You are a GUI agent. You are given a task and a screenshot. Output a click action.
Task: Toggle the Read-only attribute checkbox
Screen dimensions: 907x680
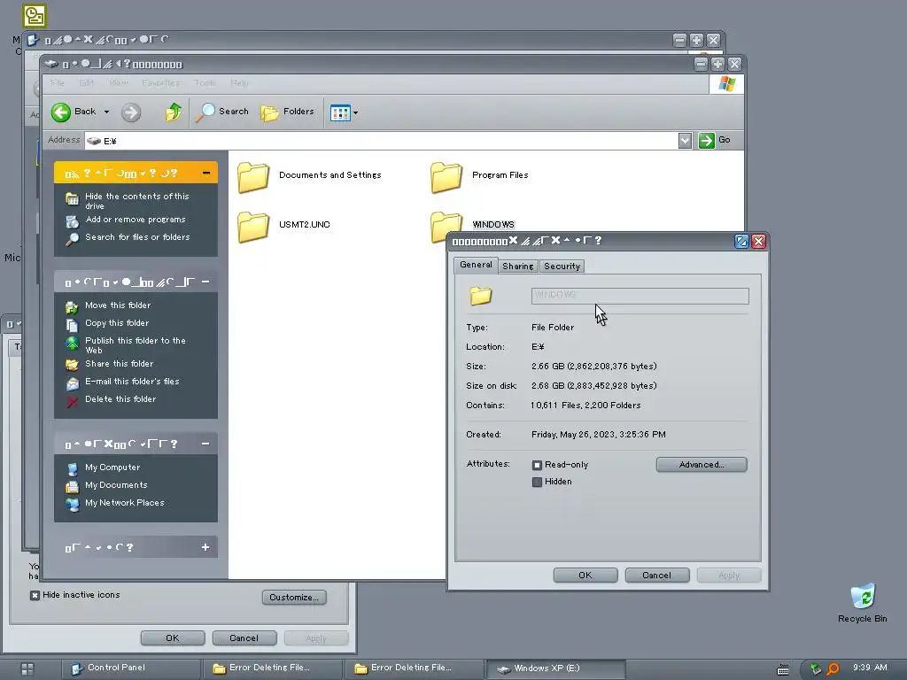[537, 465]
